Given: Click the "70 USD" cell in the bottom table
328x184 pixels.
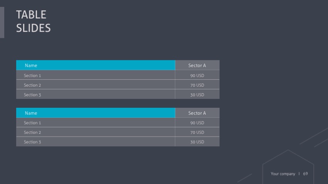Looking at the screenshot, I should [x=197, y=132].
